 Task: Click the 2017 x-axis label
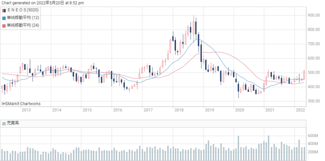[x=148, y=110]
